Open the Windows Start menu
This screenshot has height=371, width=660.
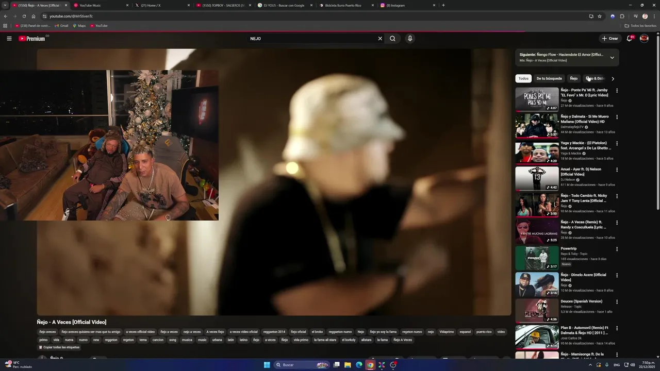coord(267,365)
